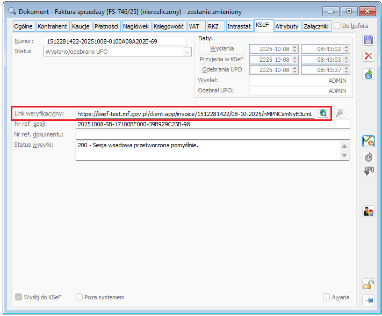Click the UPO download icon

pos(369,171)
